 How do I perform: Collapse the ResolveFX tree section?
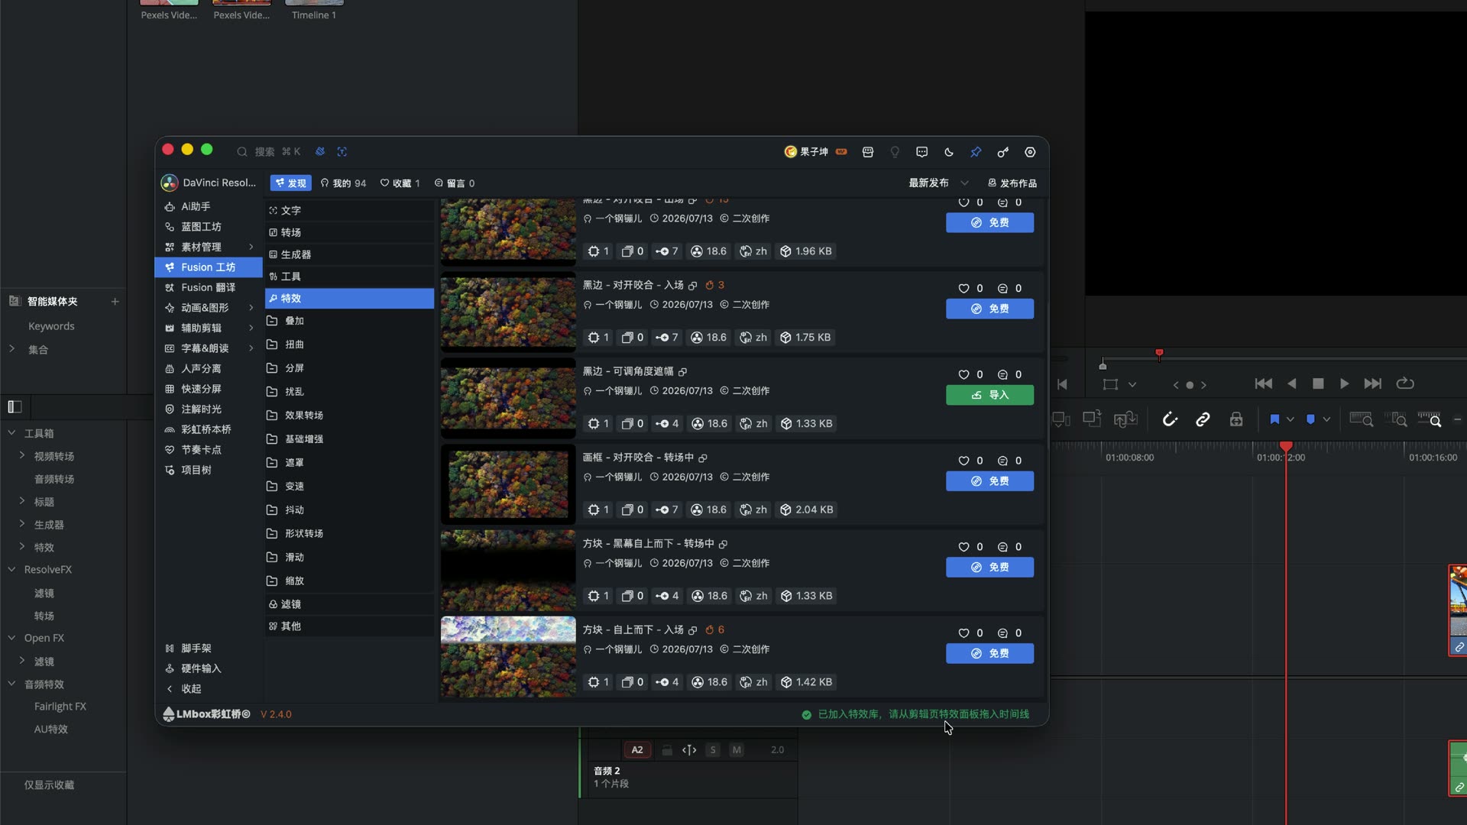pyautogui.click(x=11, y=570)
